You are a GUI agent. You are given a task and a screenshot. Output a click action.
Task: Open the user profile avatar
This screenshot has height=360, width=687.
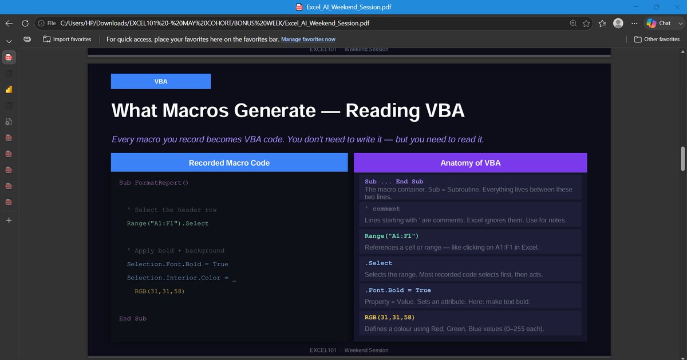618,23
